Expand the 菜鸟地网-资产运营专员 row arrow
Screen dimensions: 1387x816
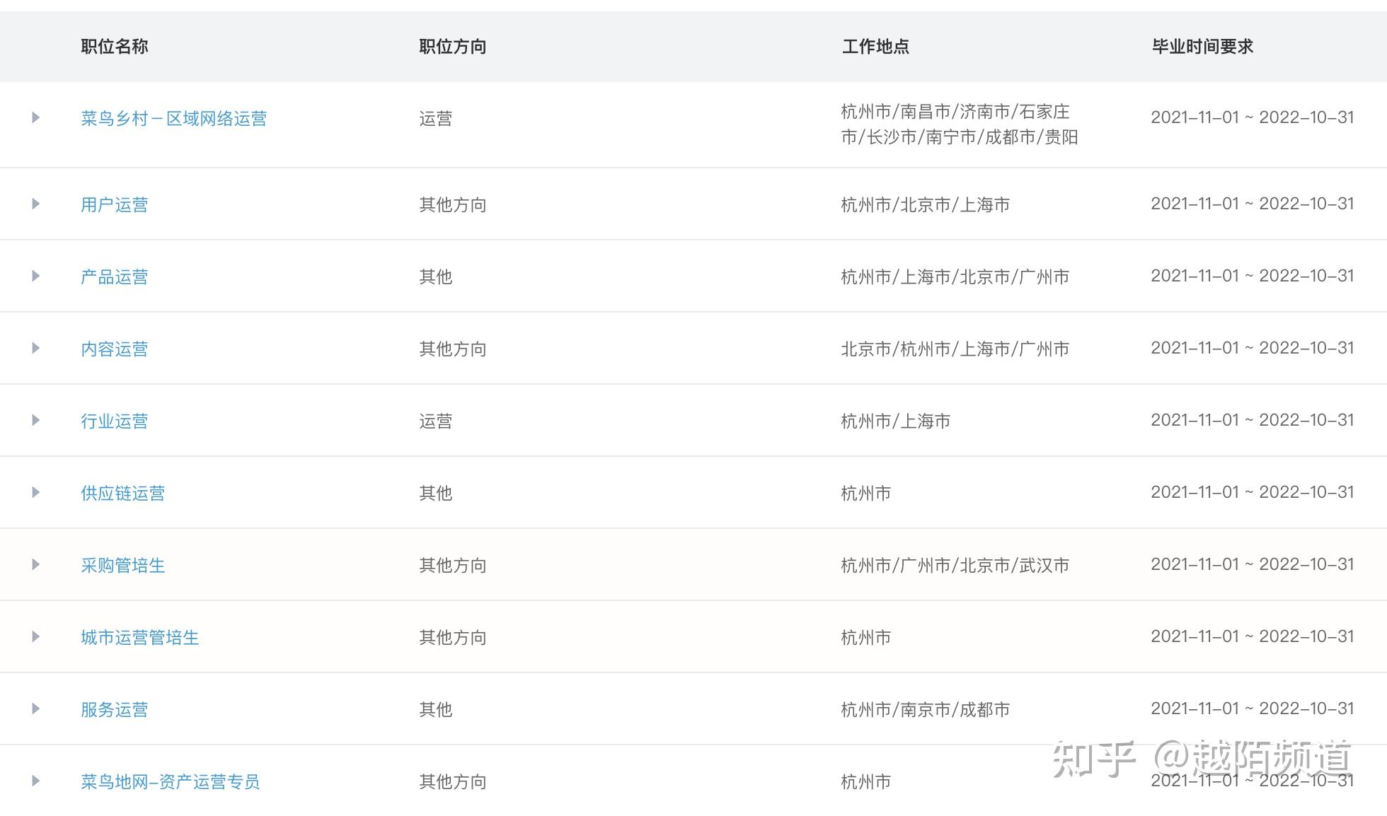(x=35, y=781)
